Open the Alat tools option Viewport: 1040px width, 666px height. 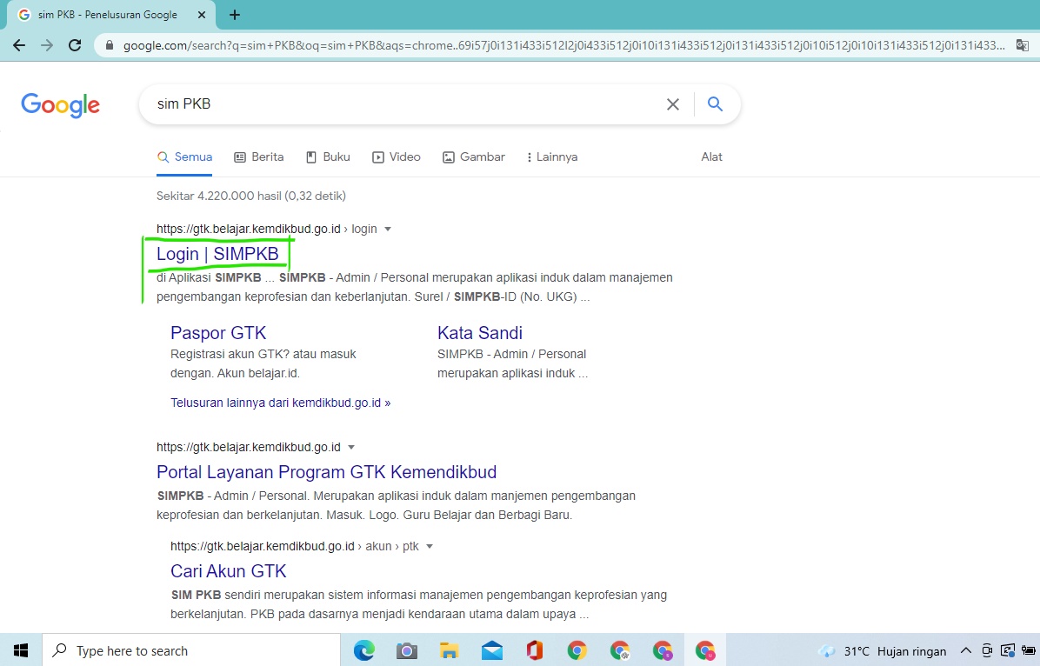click(711, 157)
